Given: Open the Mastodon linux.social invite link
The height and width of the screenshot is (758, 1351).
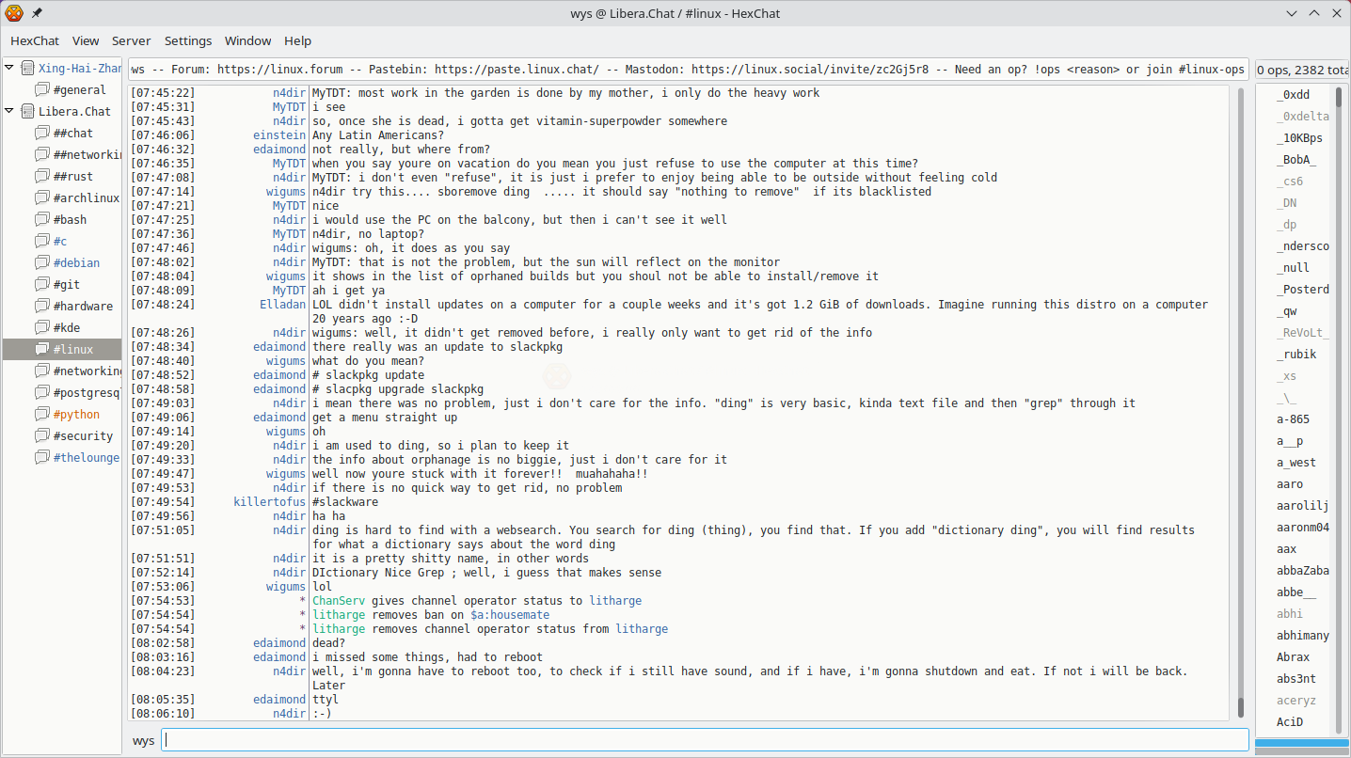Looking at the screenshot, I should coord(810,70).
